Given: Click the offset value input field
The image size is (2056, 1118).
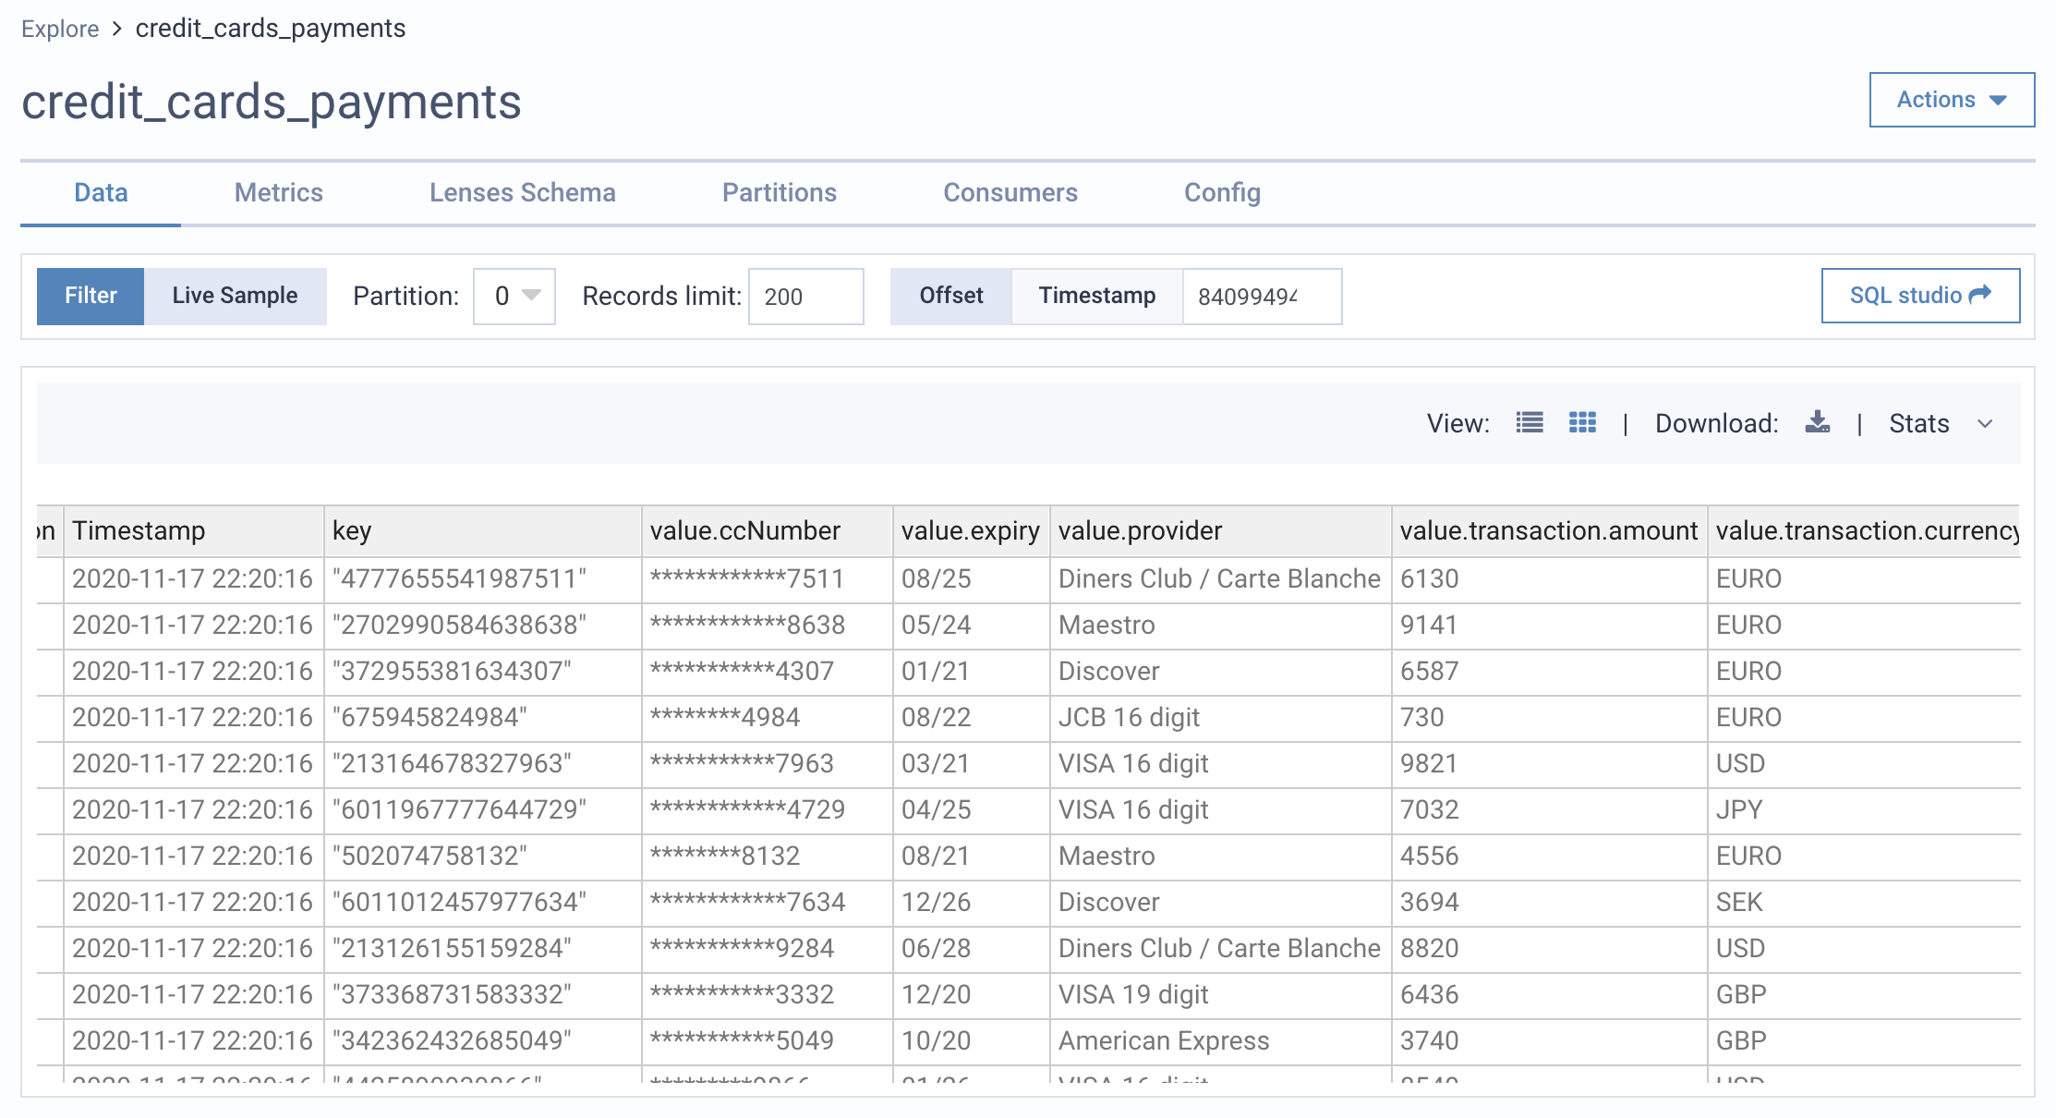Looking at the screenshot, I should 1261,297.
